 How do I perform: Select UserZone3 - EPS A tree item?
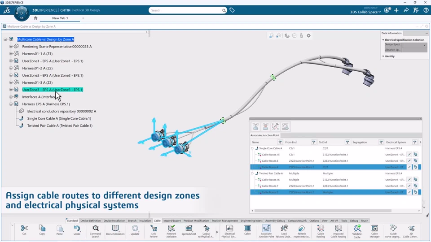(53, 90)
